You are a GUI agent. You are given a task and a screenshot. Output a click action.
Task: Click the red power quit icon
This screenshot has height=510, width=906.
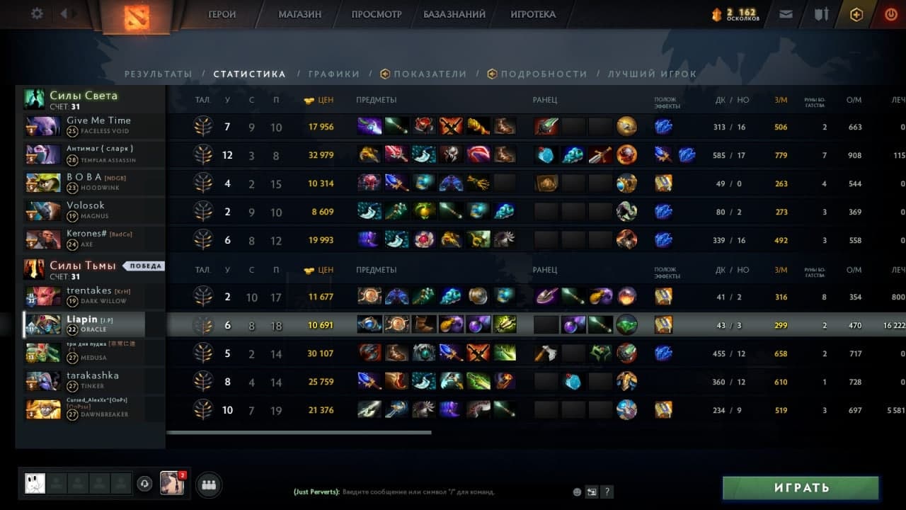pyautogui.click(x=891, y=14)
